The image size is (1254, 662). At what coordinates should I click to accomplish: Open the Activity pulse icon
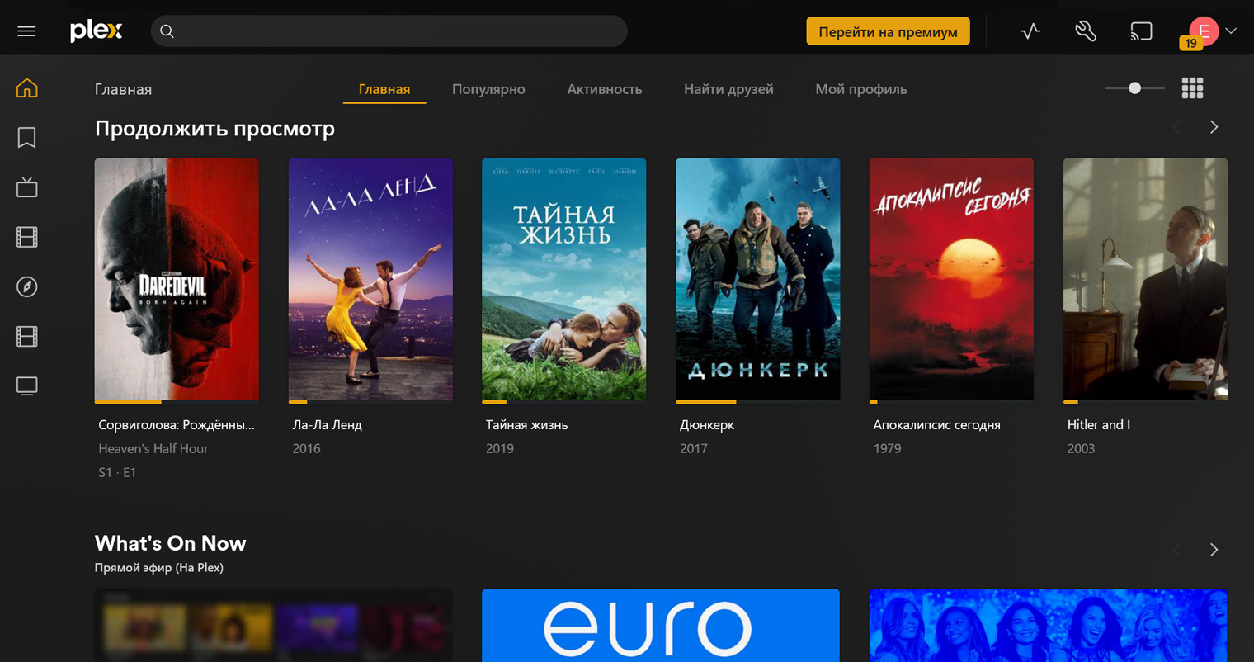pyautogui.click(x=1030, y=31)
